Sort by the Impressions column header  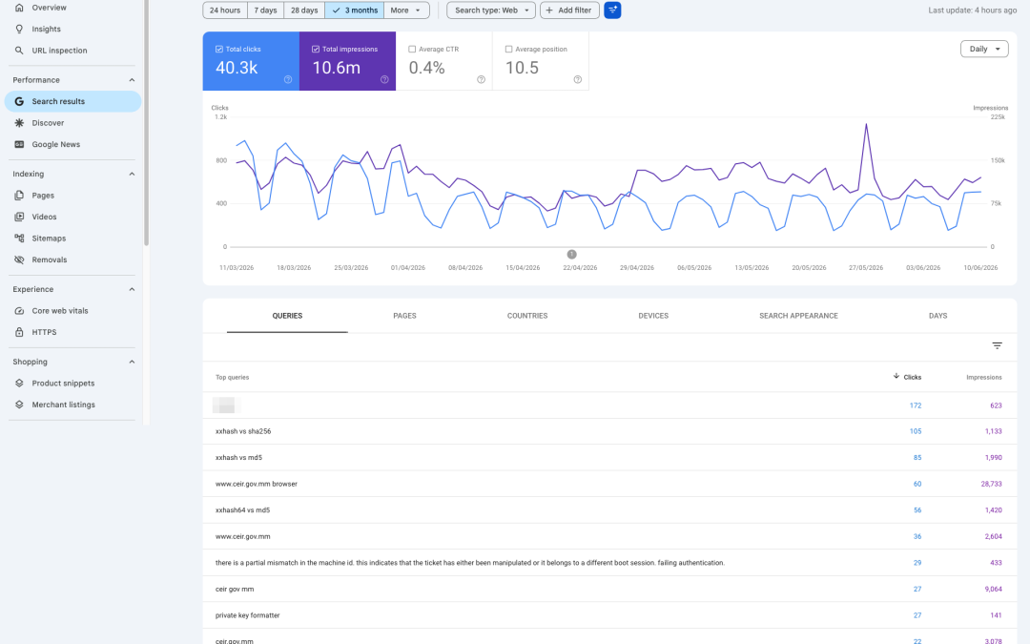[x=983, y=377]
